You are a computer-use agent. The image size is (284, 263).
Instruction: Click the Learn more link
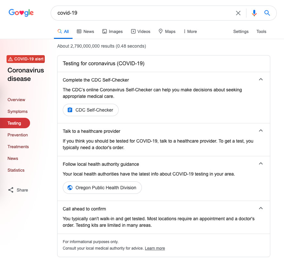pyautogui.click(x=155, y=248)
